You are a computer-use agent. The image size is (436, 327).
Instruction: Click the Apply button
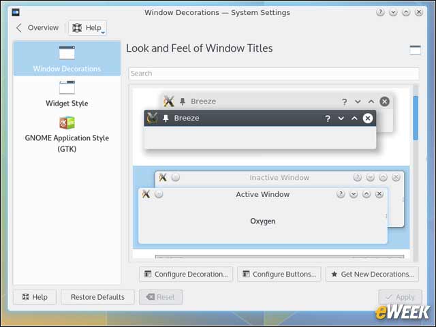click(400, 297)
